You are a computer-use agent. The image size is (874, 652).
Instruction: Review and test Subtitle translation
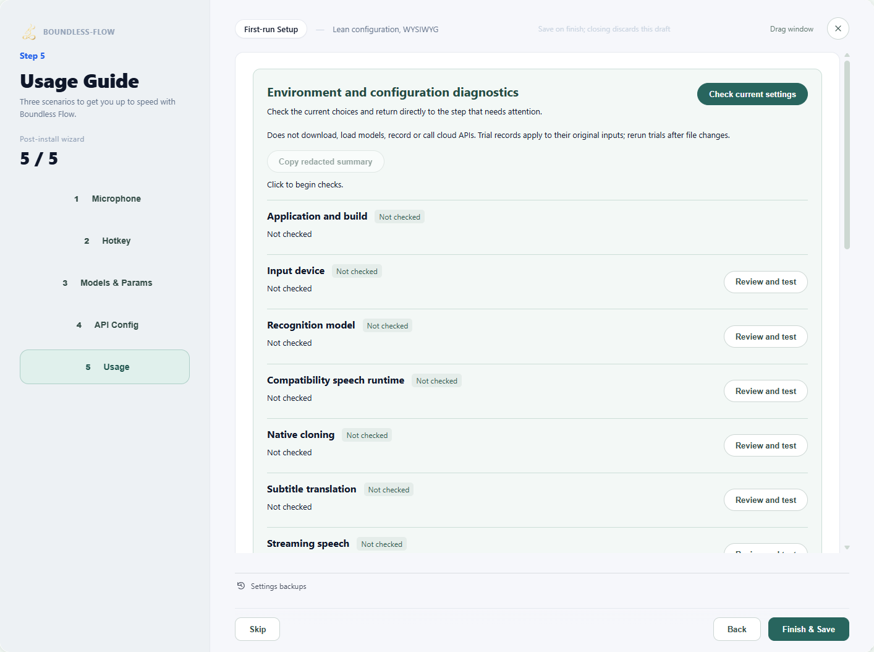[766, 500]
